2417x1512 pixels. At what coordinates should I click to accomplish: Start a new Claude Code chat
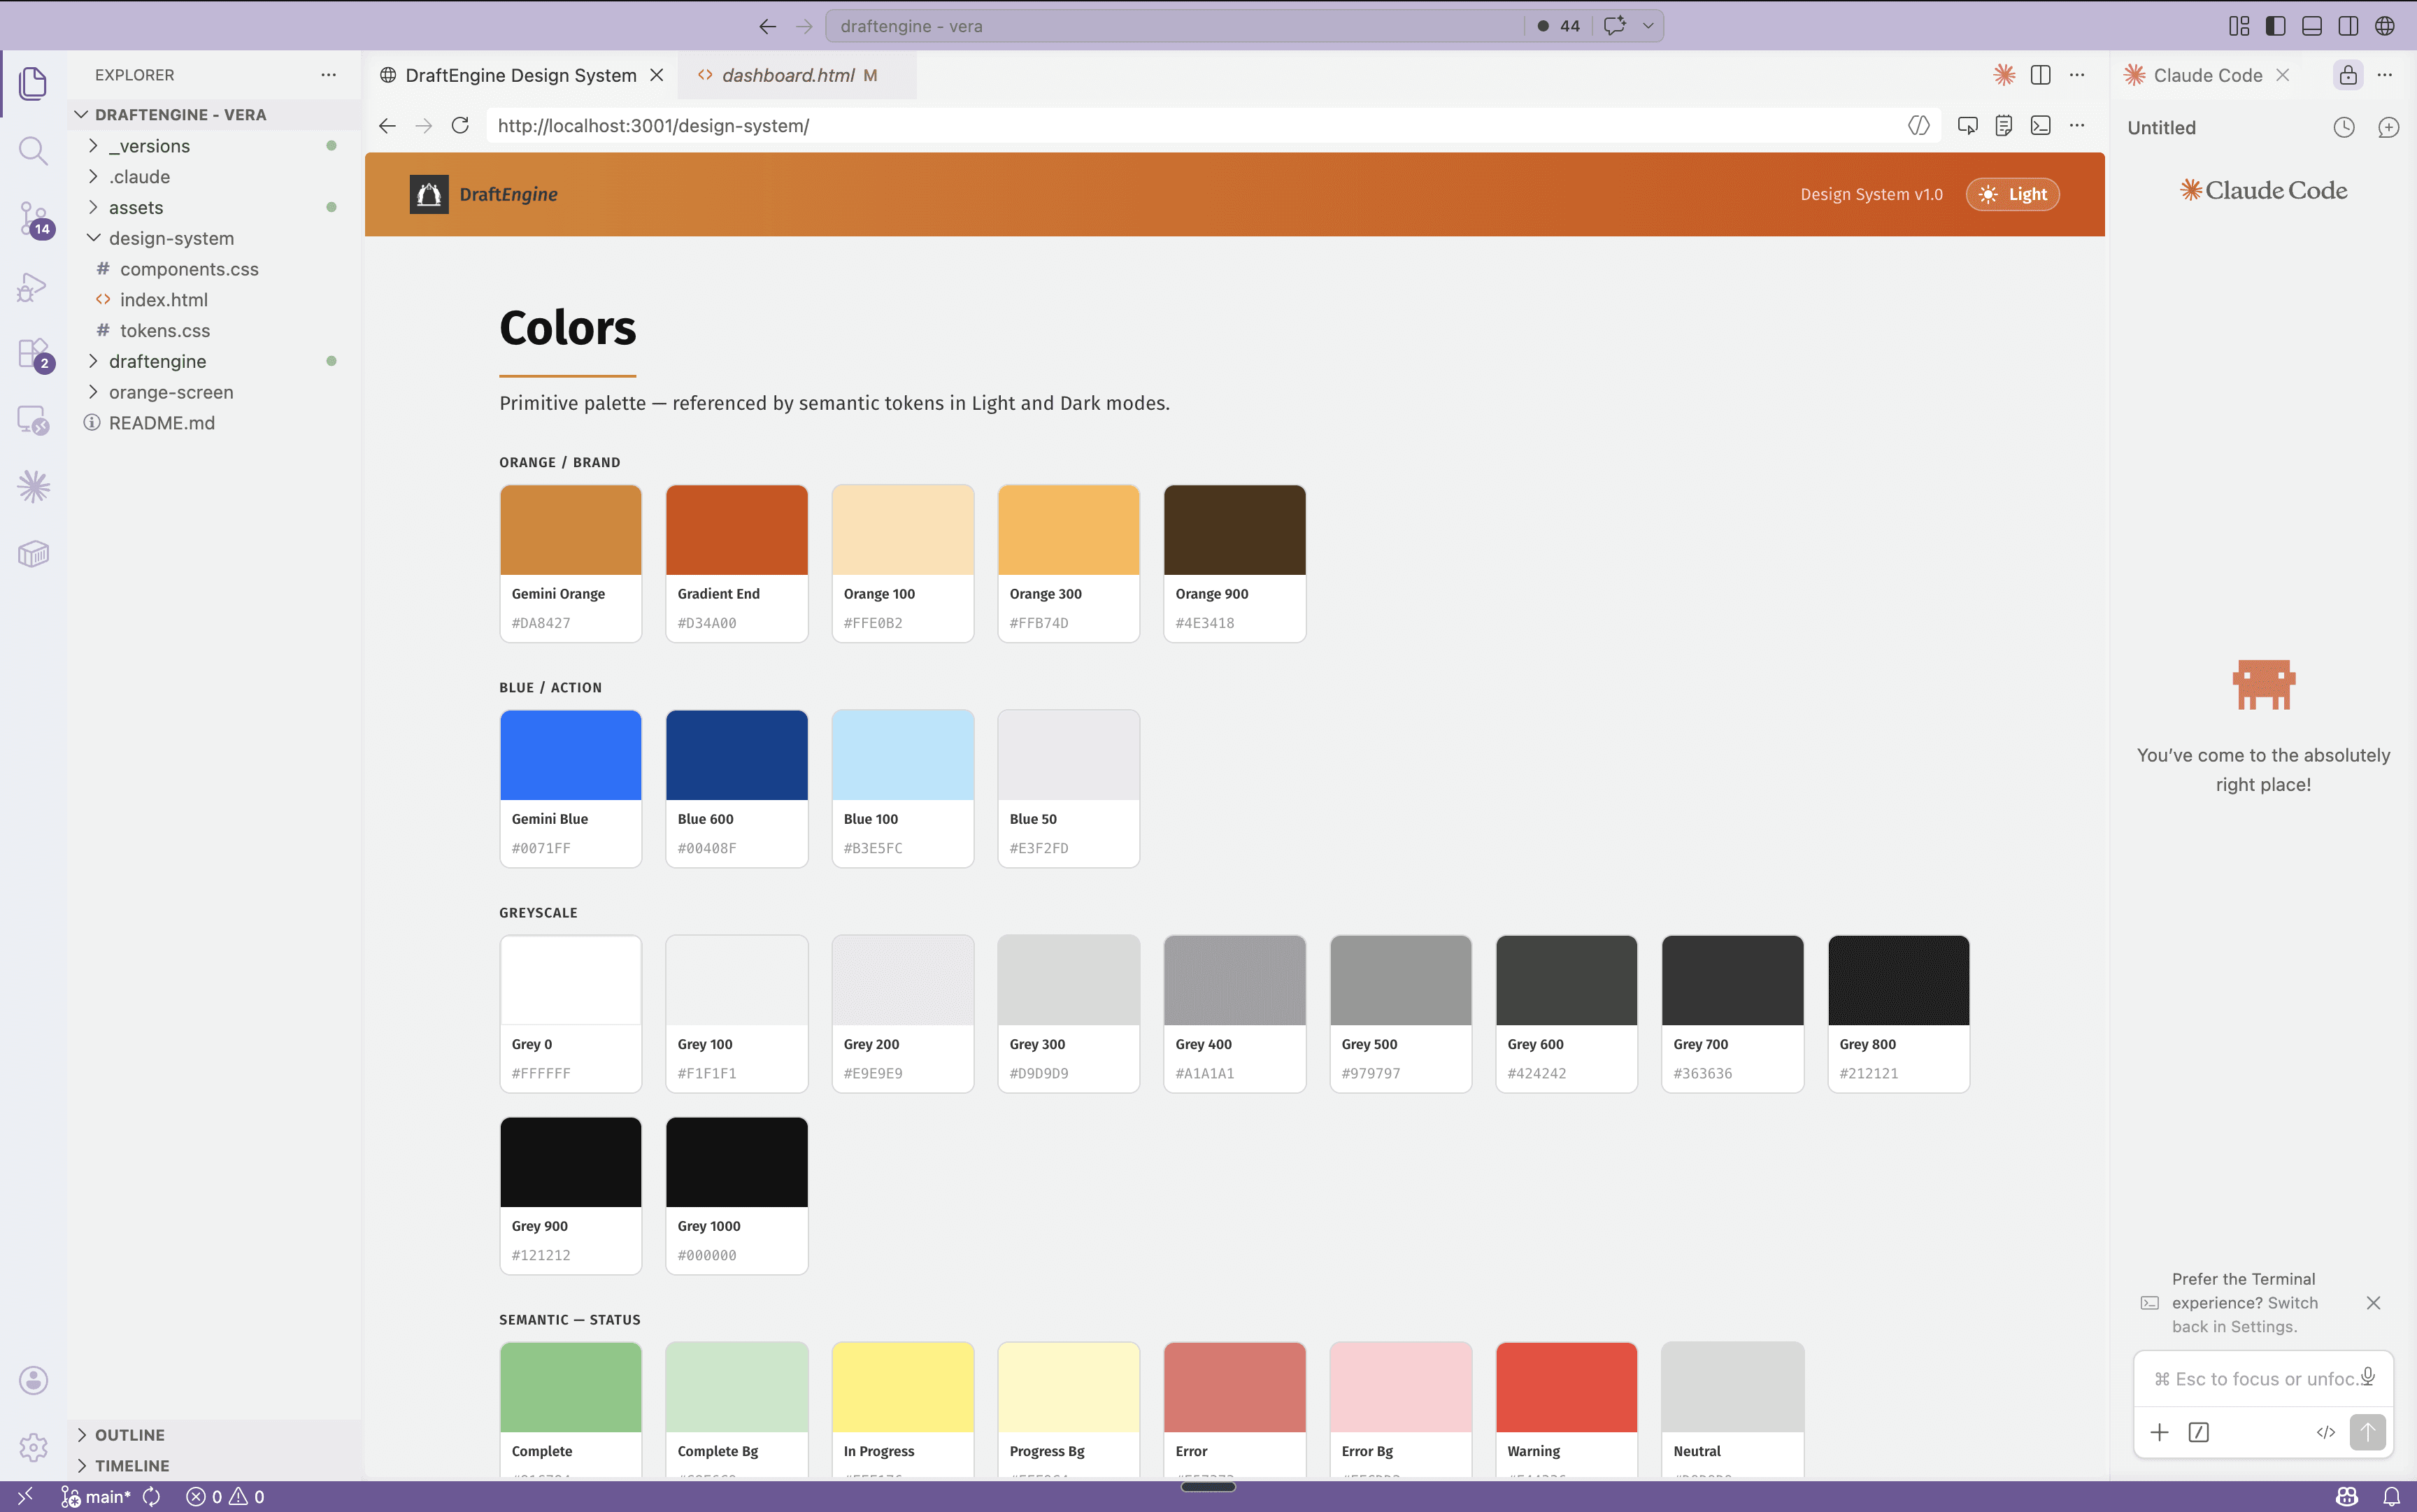point(2388,128)
